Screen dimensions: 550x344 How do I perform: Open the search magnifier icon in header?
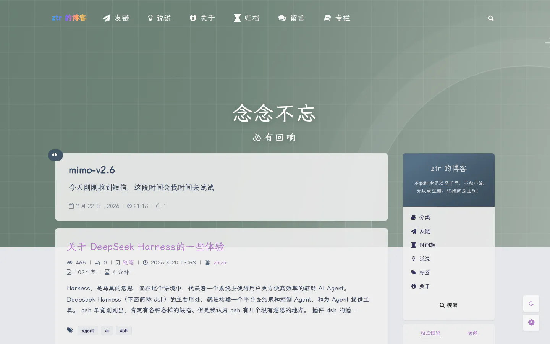(491, 18)
